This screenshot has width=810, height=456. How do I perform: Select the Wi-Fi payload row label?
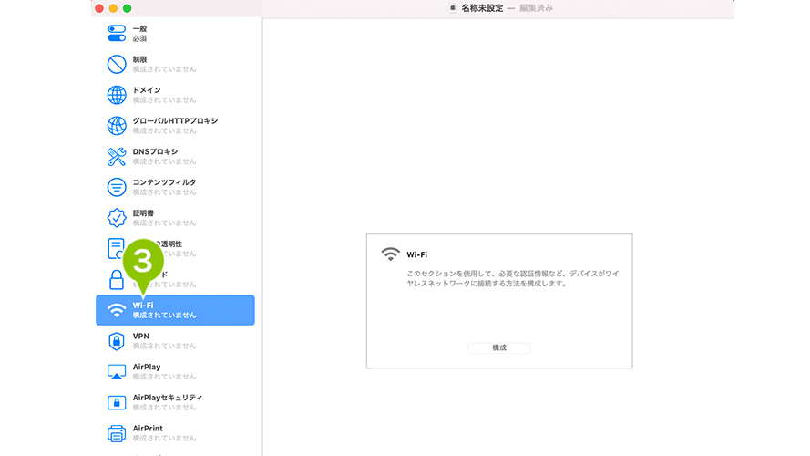point(143,305)
